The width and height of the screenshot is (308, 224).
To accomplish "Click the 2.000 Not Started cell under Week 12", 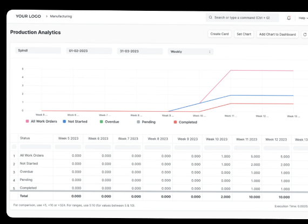I will click(285, 165).
